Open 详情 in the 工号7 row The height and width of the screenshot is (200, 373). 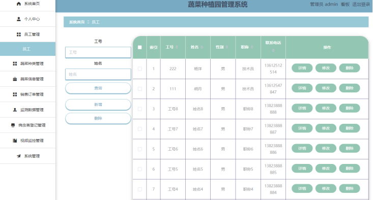302,128
